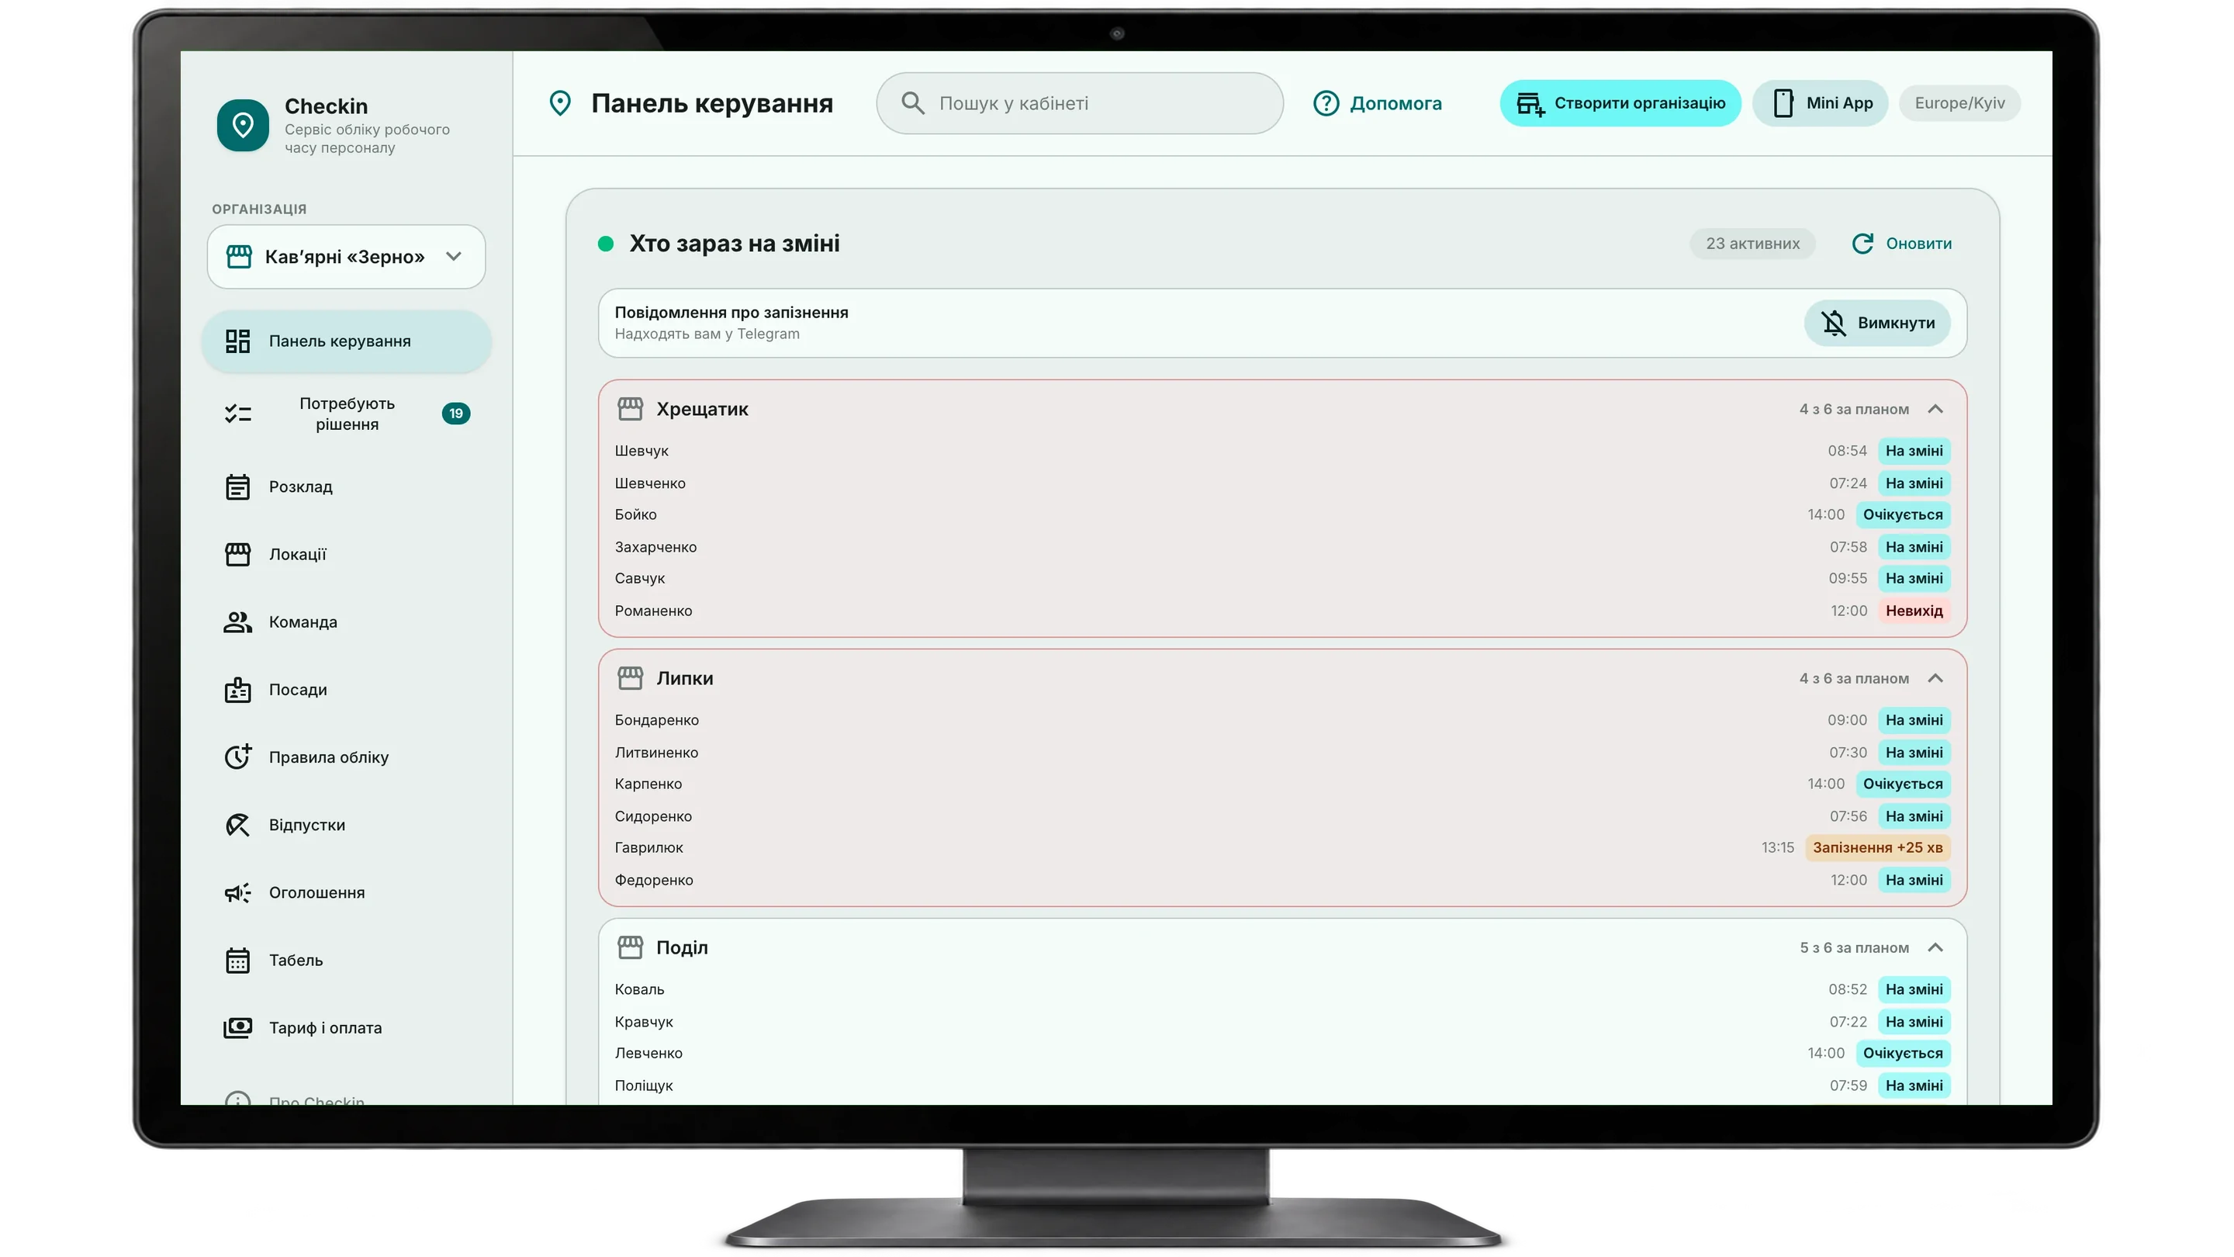Open the Кав'ярні «Зерно» organization dropdown

pyautogui.click(x=346, y=257)
